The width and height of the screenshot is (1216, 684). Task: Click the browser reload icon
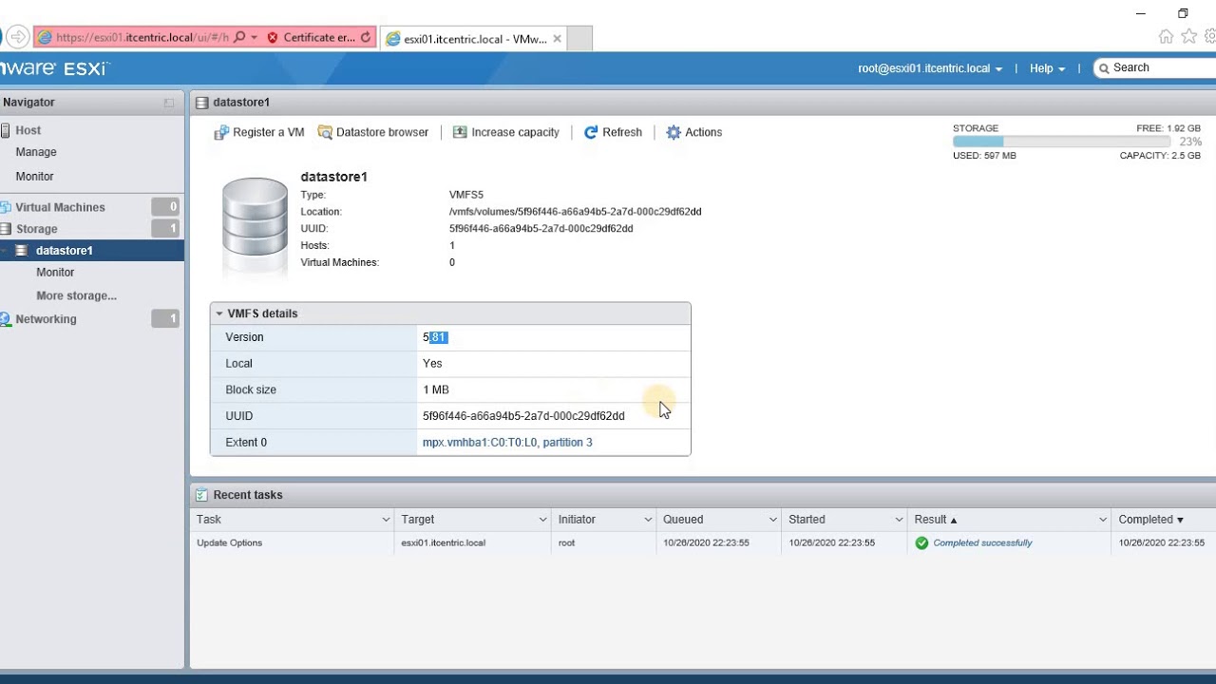click(x=366, y=38)
